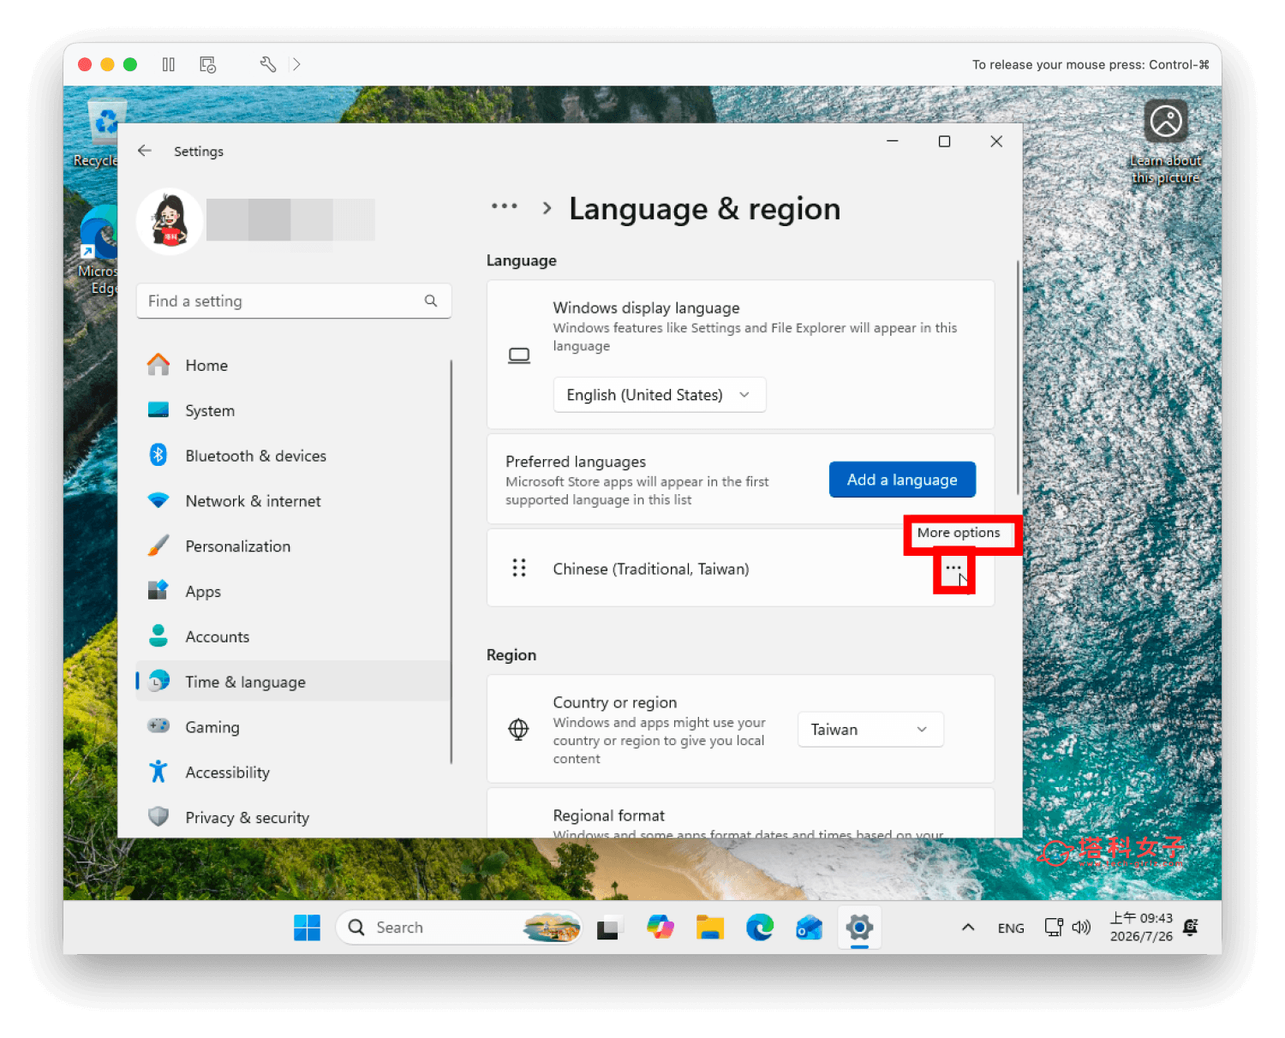Select Bluetooth & devices category
This screenshot has height=1038, width=1285.
(293, 456)
